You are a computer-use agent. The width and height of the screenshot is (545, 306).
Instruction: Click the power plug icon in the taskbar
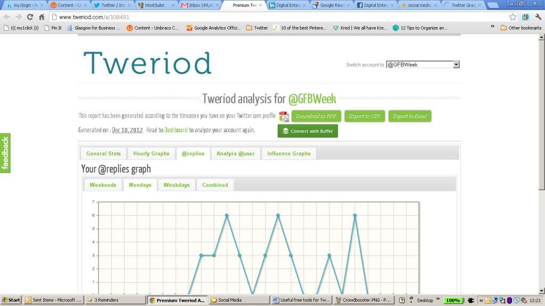471,301
